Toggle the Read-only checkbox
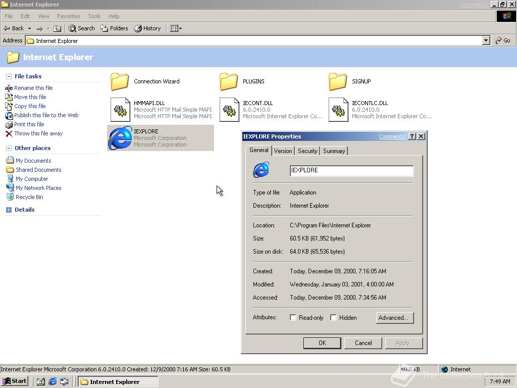The image size is (517, 388). pos(293,317)
